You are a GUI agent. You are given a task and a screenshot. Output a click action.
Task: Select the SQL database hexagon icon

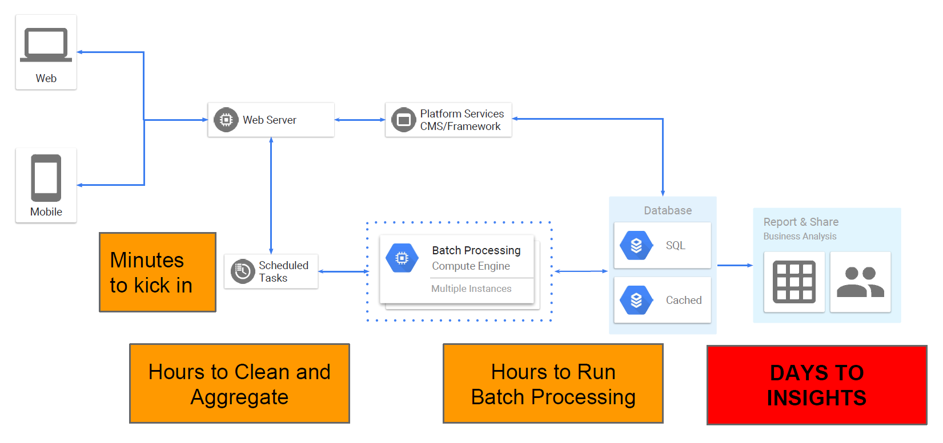click(636, 245)
